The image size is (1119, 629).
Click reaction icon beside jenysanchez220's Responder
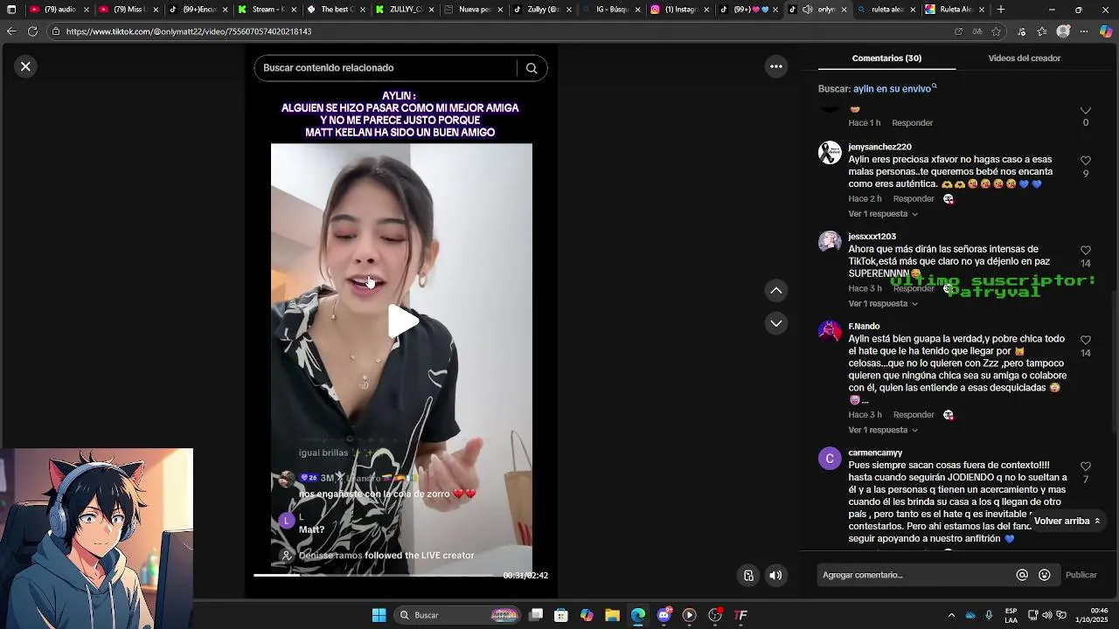pyautogui.click(x=949, y=199)
